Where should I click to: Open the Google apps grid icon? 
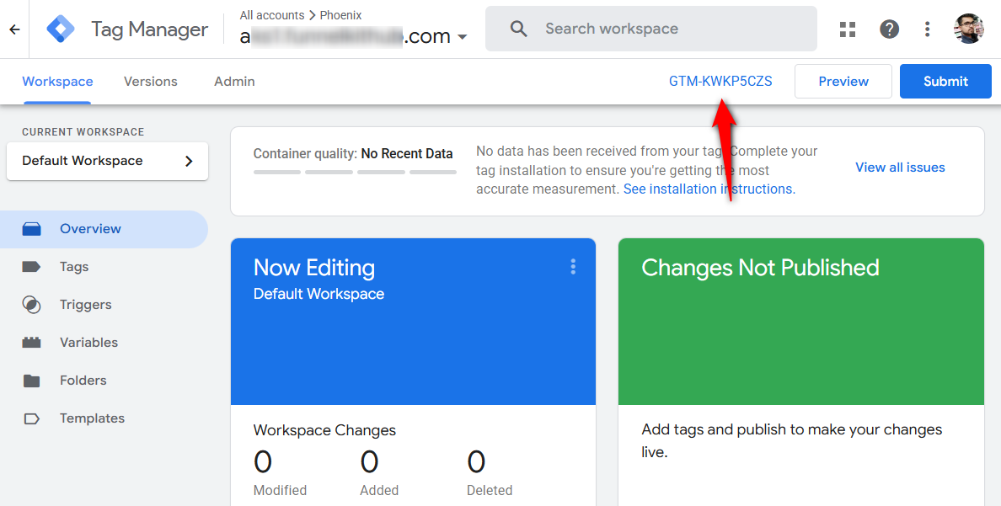click(x=847, y=29)
